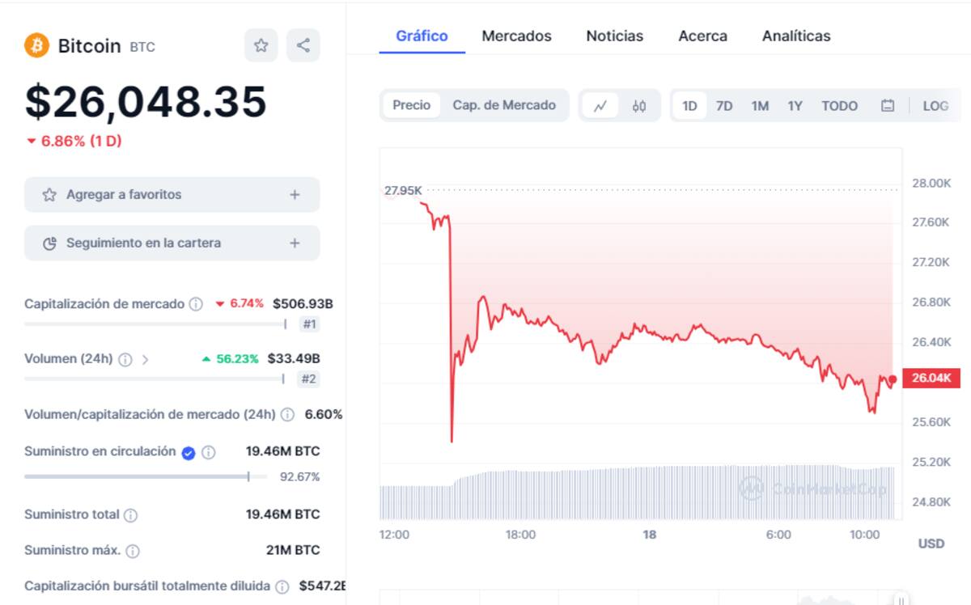This screenshot has height=605, width=971.
Task: Click the verified badge by Suministro en circulación
Action: coord(189,453)
